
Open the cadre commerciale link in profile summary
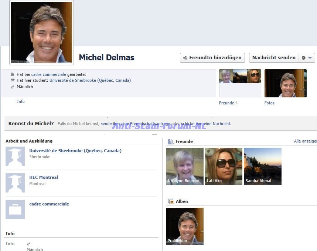(x=49, y=74)
